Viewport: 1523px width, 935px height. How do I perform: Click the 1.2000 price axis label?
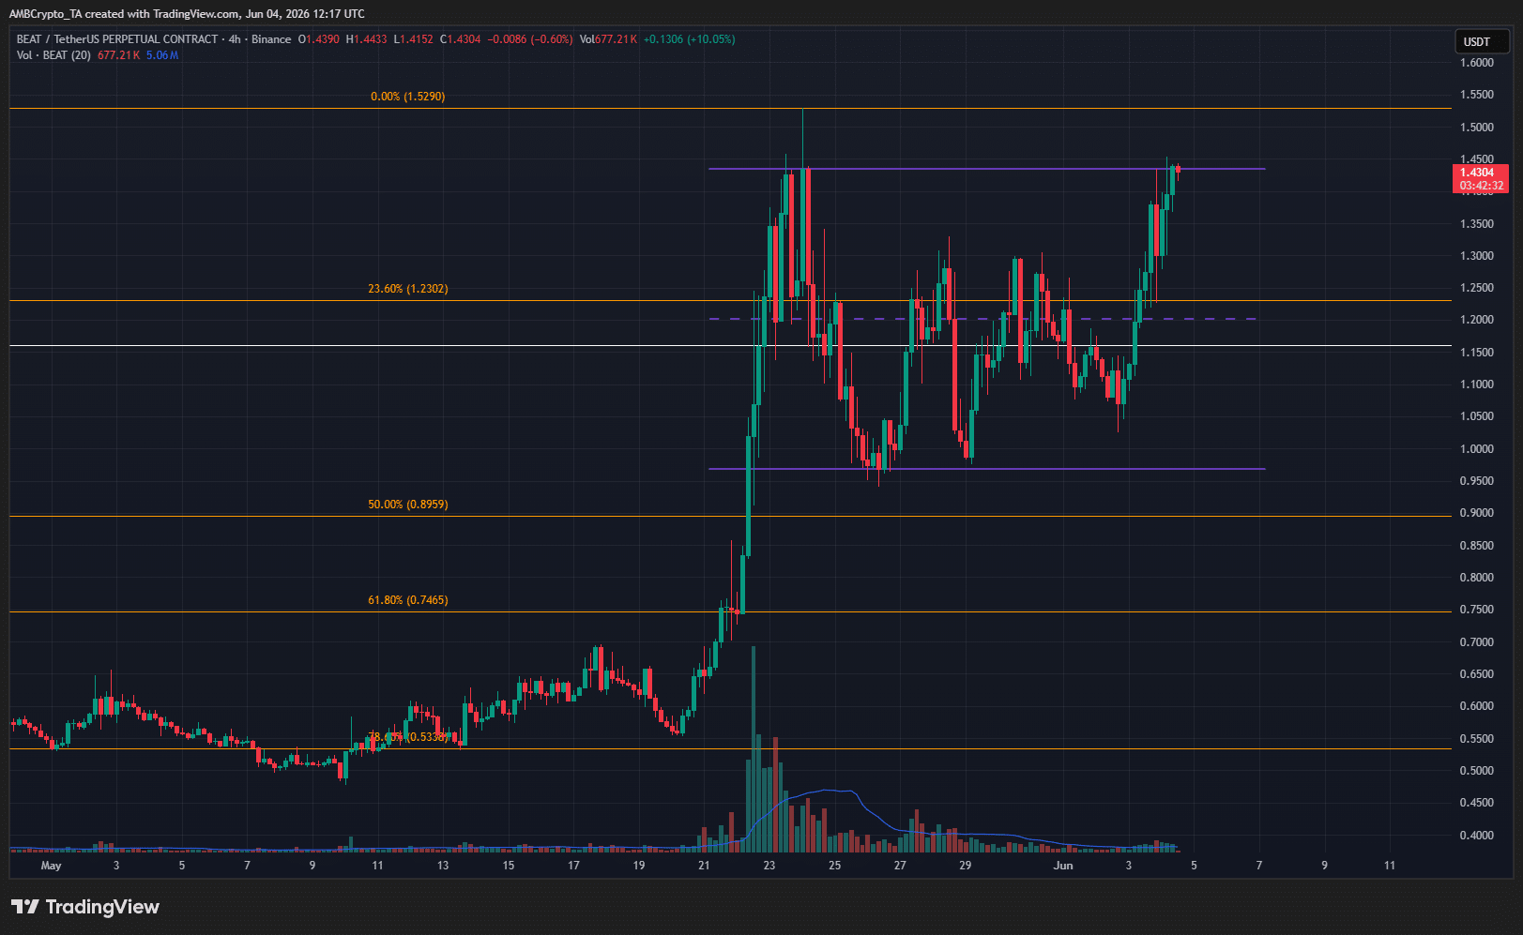click(x=1477, y=320)
